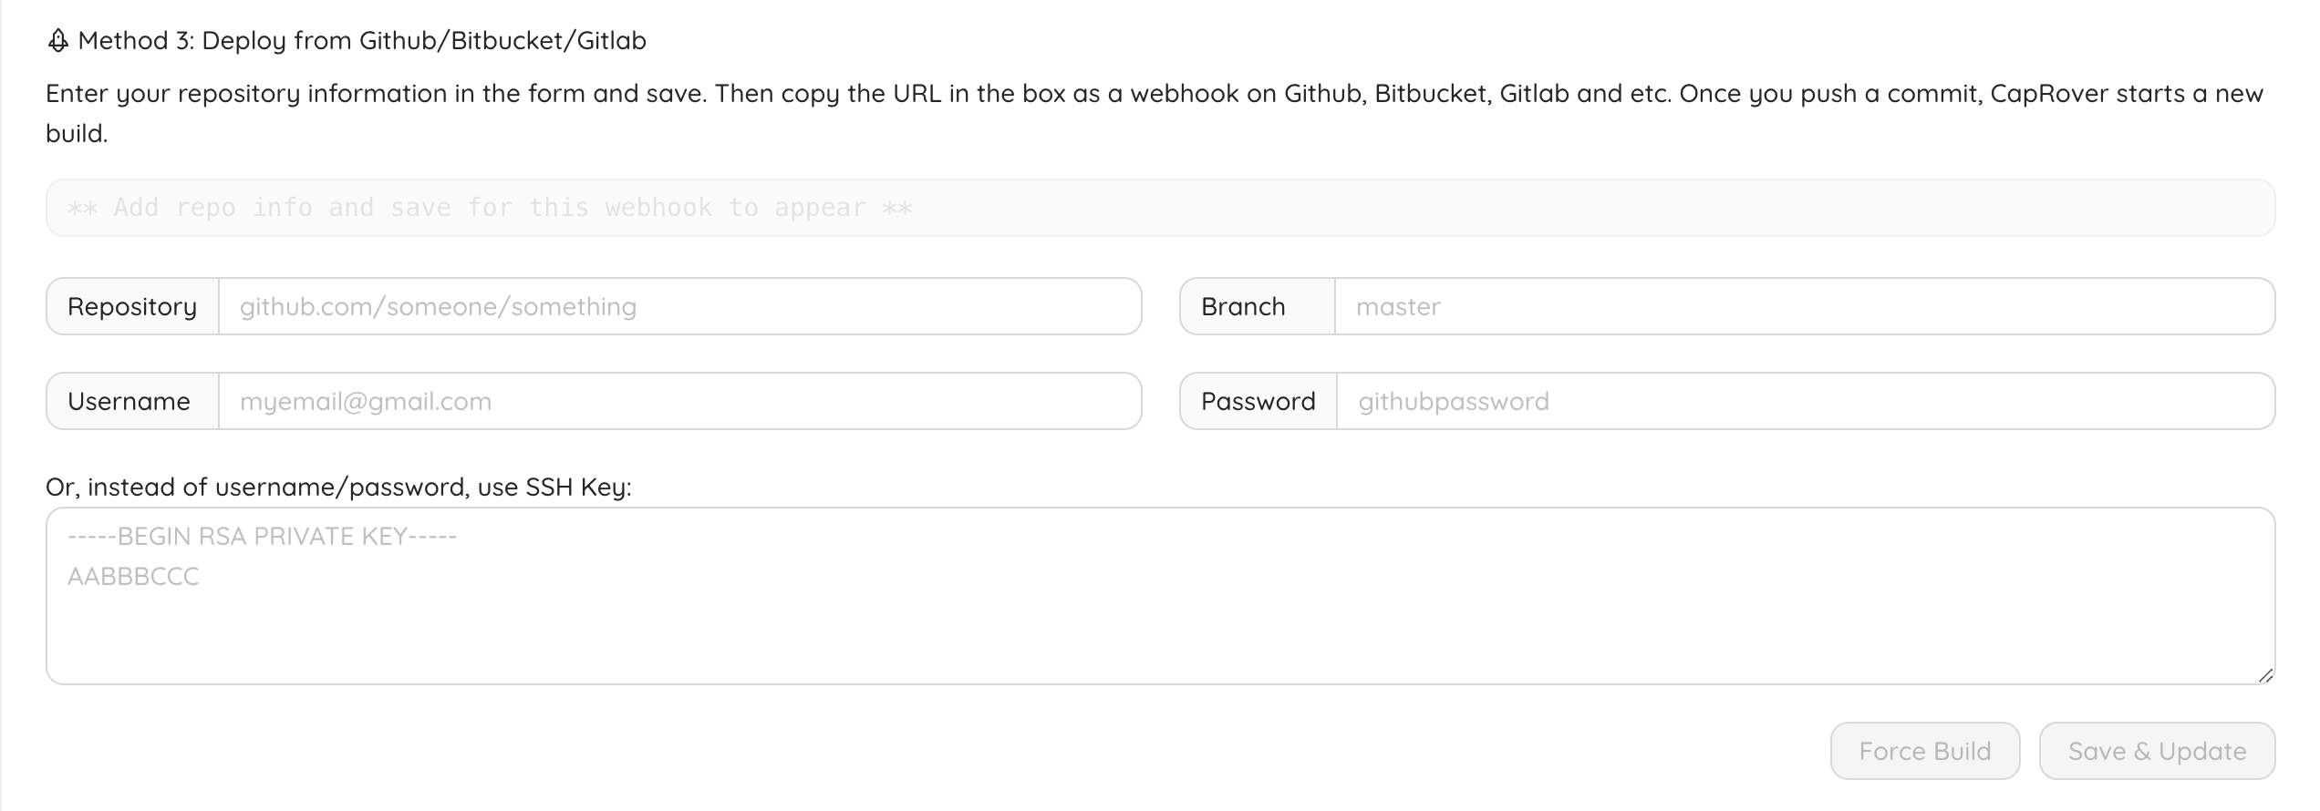
Task: Focus the Username email input
Action: 679,401
